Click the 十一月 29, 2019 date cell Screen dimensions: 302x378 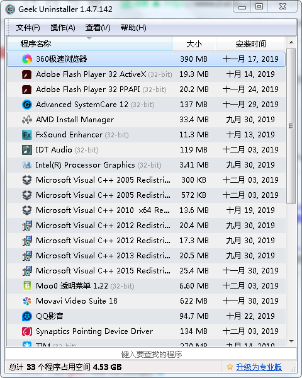pyautogui.click(x=250, y=105)
